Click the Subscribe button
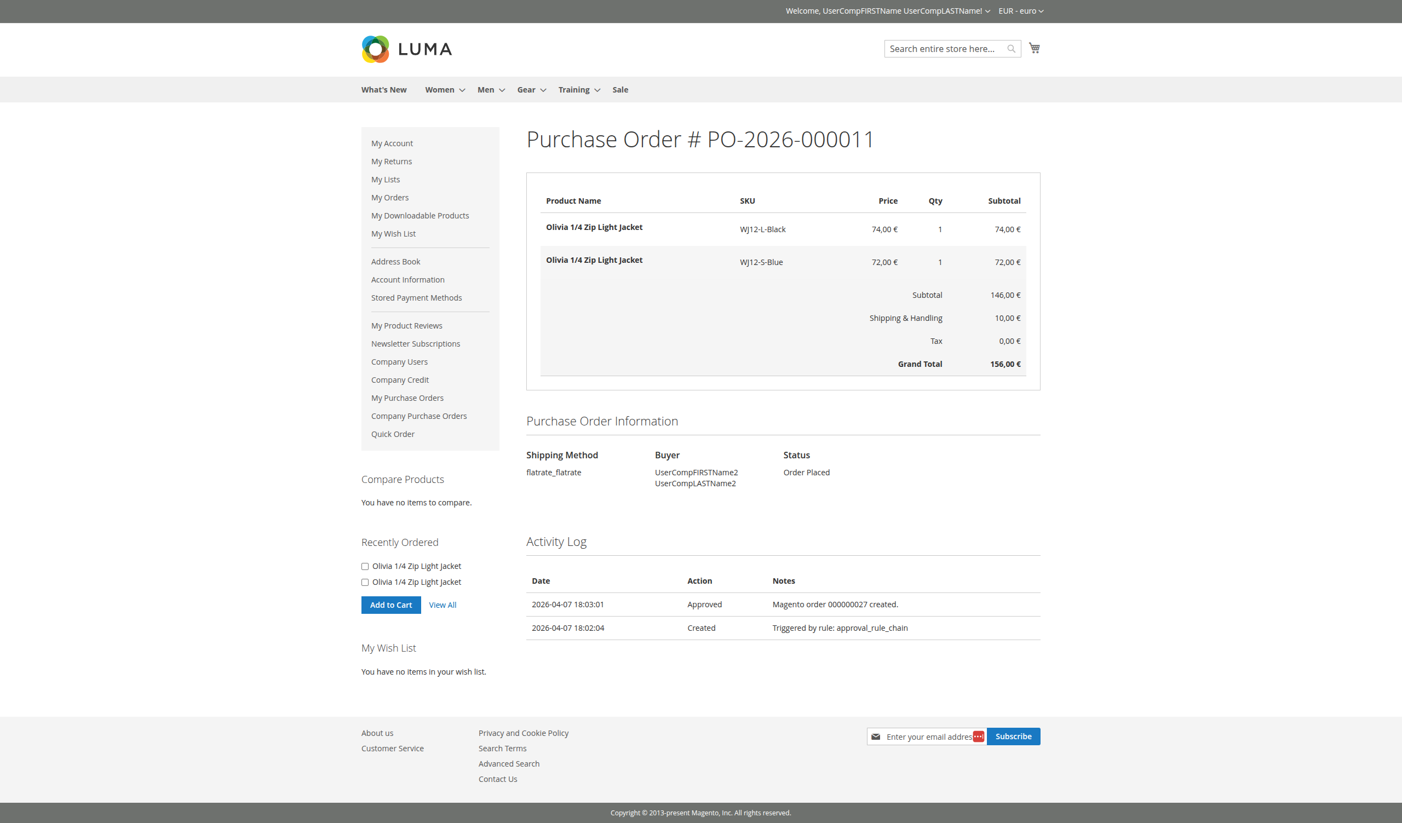Viewport: 1402px width, 823px height. tap(1013, 736)
